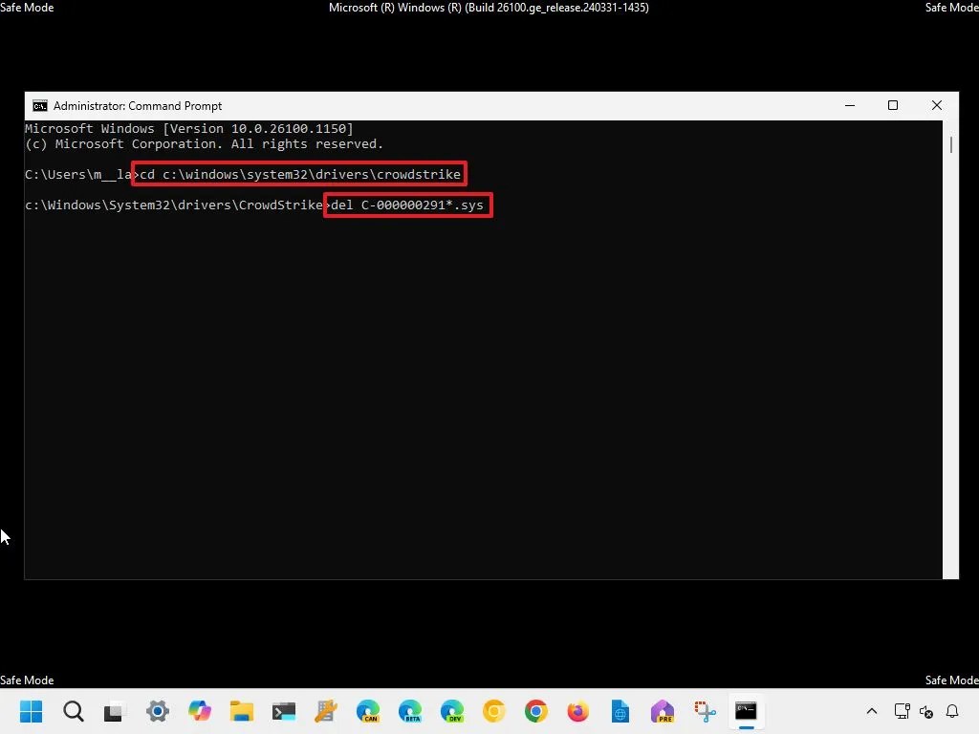Screen dimensions: 979x734
Task: Open Google Chrome from the taskbar
Action: (535, 711)
